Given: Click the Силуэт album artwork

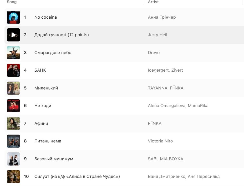Looking at the screenshot, I should [13, 177].
